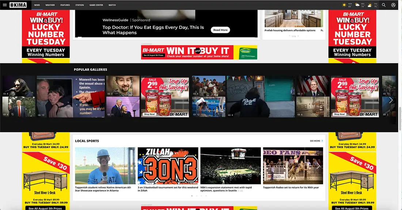Select the second Local Sports carousel dot

pos(197,196)
